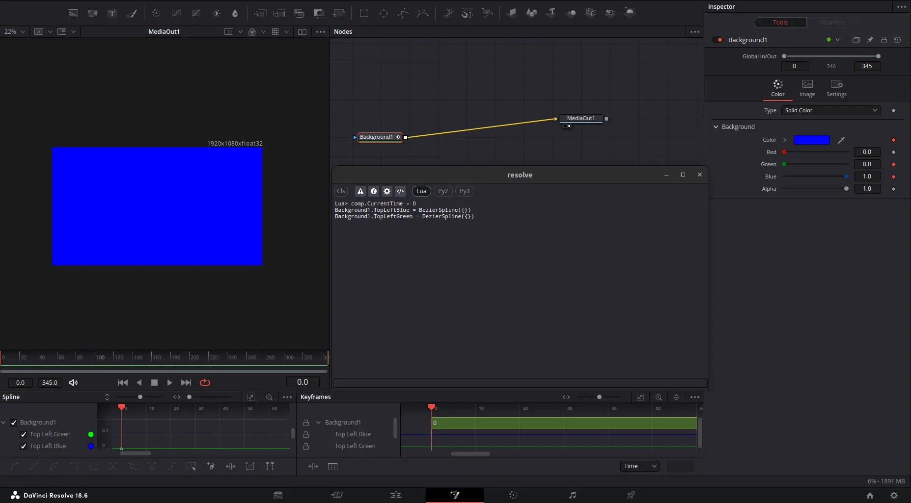Image resolution: width=911 pixels, height=503 pixels.
Task: Toggle Alpha channel keyframe diamond
Action: tap(893, 189)
